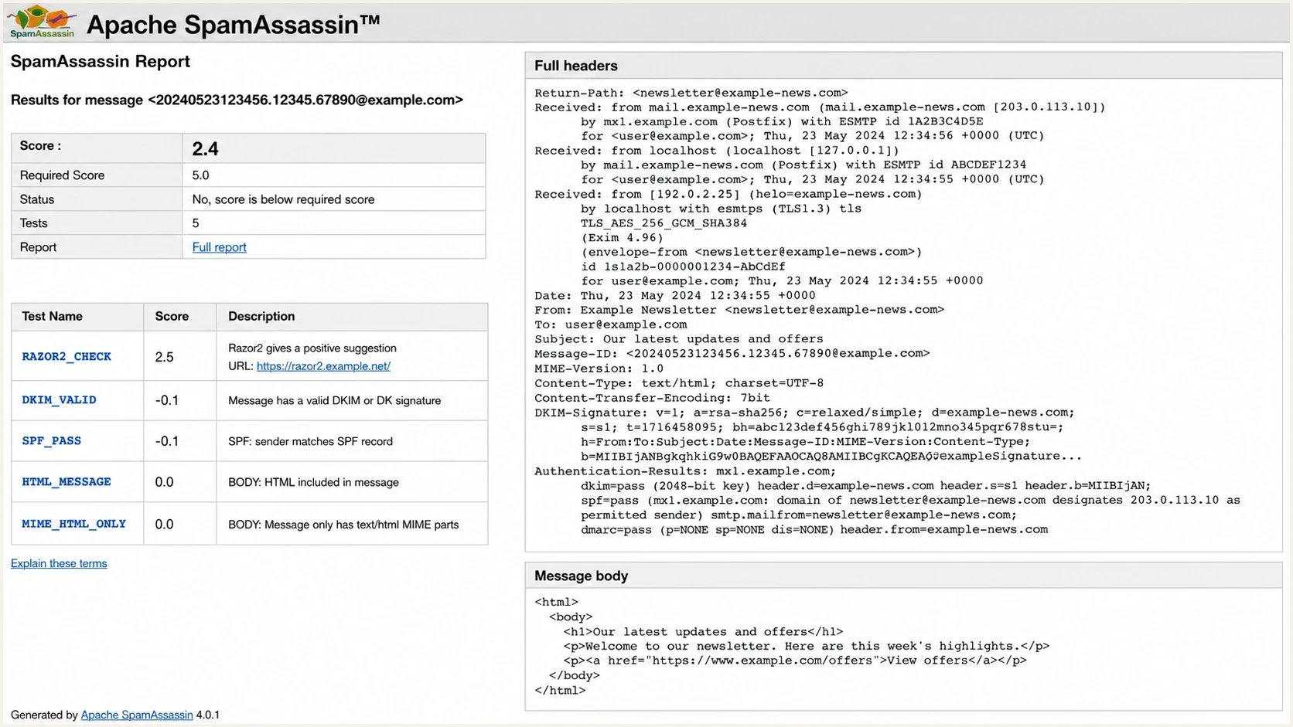The width and height of the screenshot is (1293, 727).
Task: Click 'Message has a valid DKIM or DK signature'
Action: 334,401
